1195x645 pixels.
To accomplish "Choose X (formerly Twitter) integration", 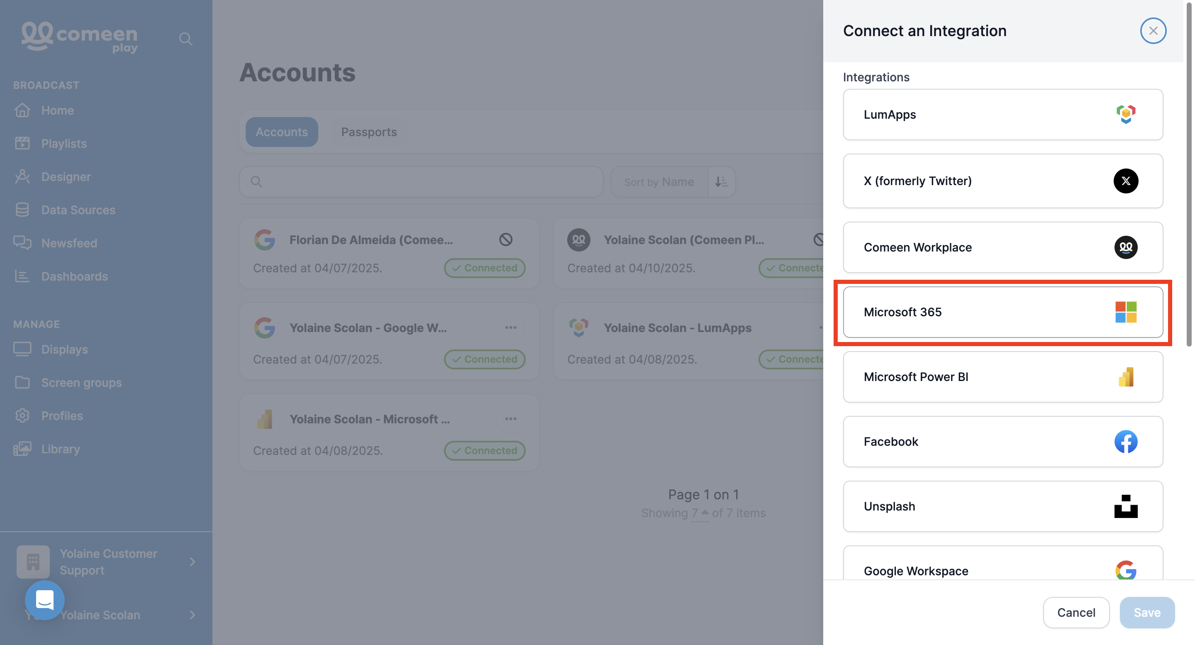I will pyautogui.click(x=1002, y=181).
